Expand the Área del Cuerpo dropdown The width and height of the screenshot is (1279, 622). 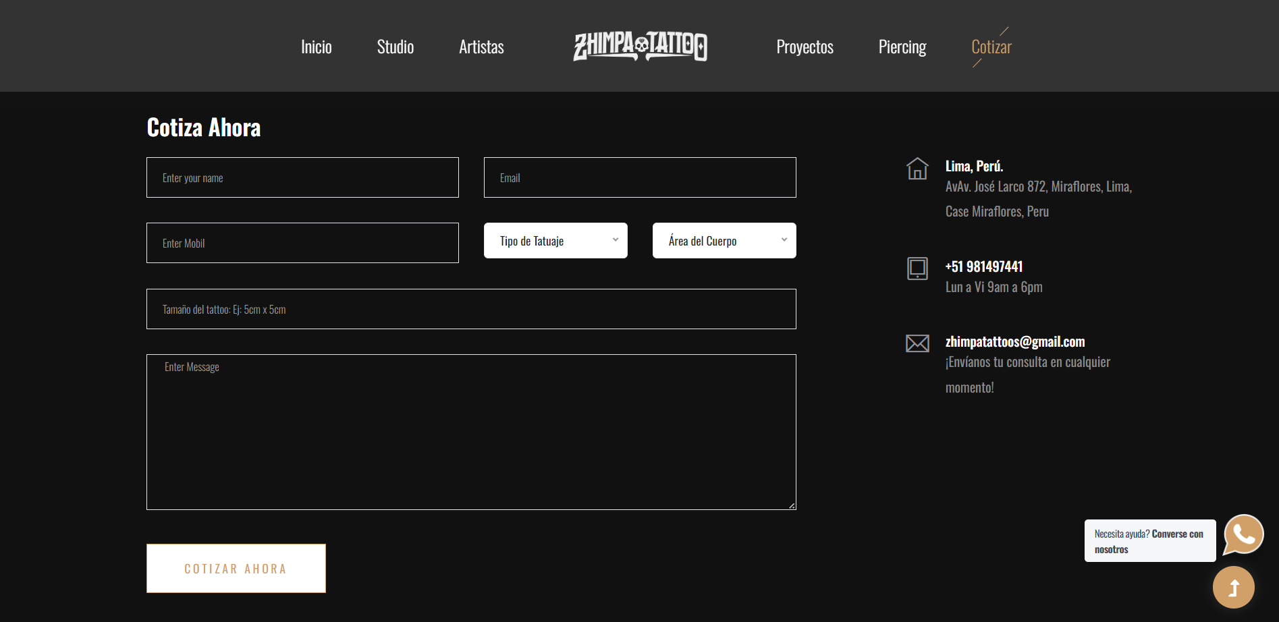point(724,241)
